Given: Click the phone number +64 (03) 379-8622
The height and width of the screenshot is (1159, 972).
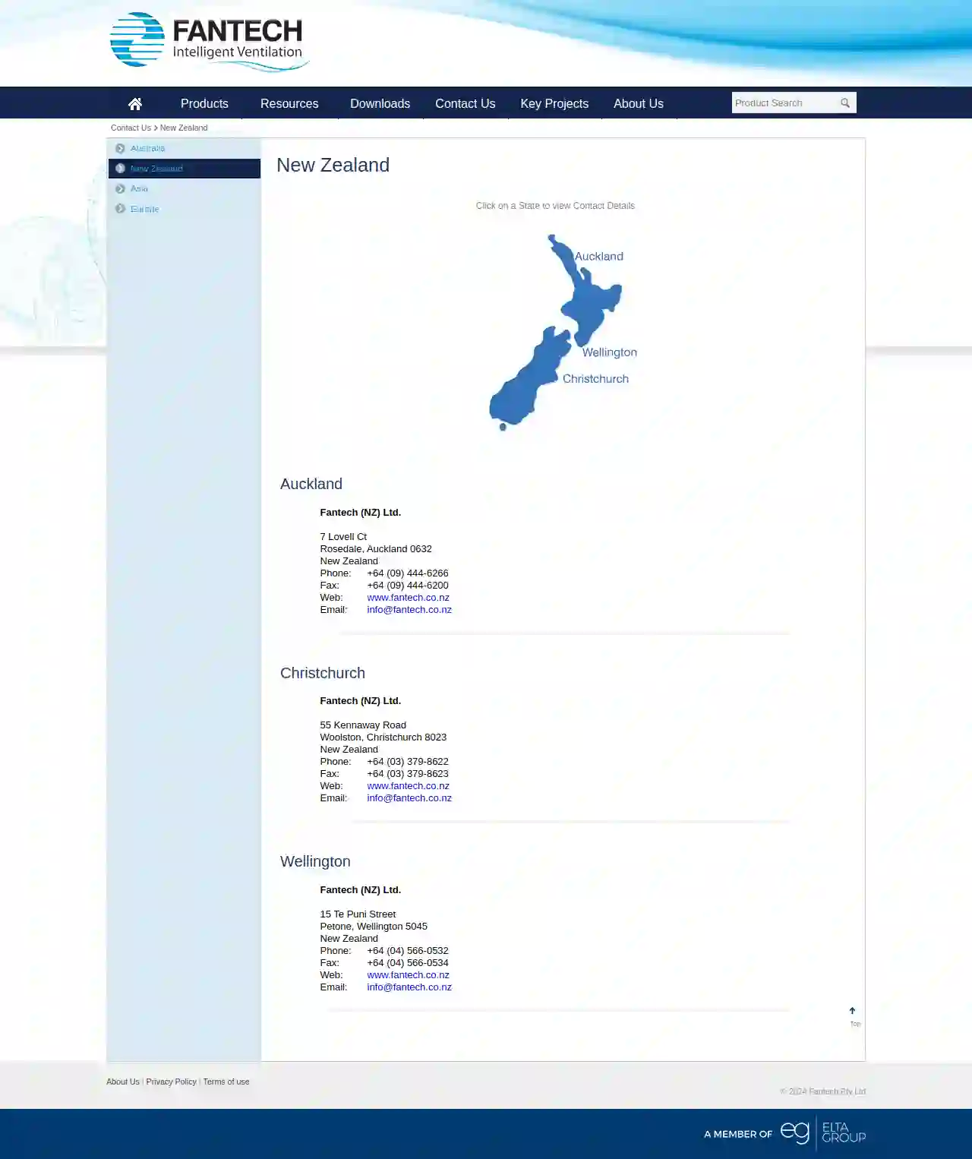Looking at the screenshot, I should [x=408, y=762].
